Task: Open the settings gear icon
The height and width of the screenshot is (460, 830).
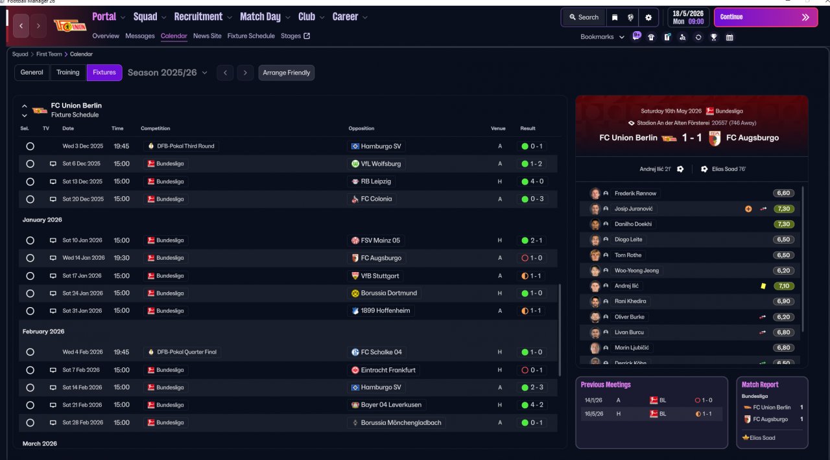Action: (648, 17)
